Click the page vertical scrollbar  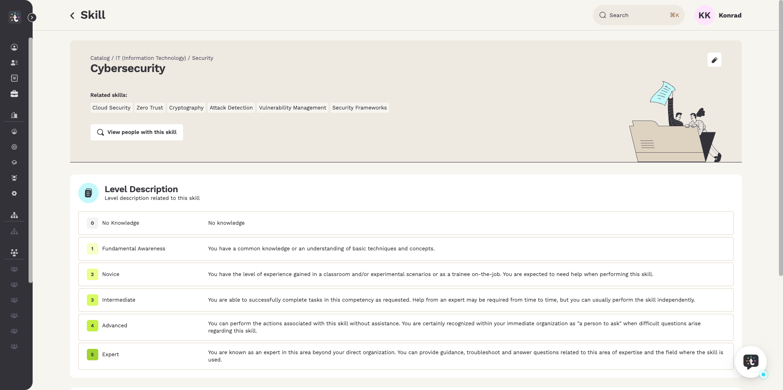(781, 138)
